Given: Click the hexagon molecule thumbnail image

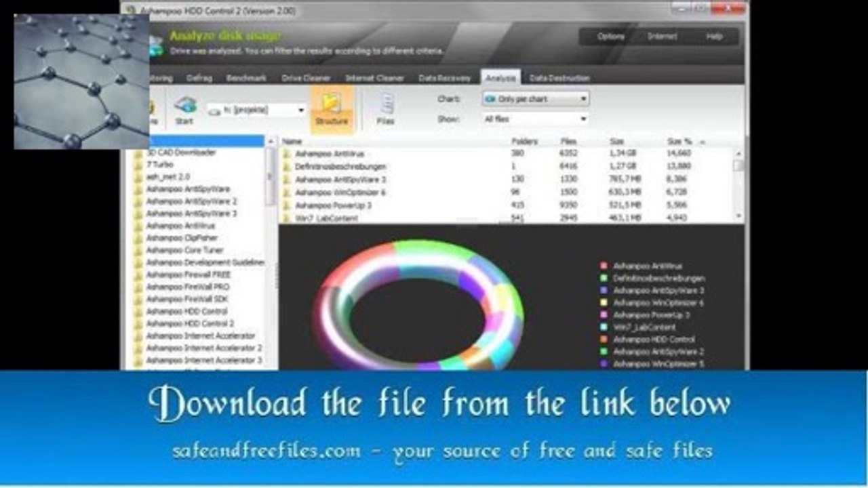Looking at the screenshot, I should 81,81.
